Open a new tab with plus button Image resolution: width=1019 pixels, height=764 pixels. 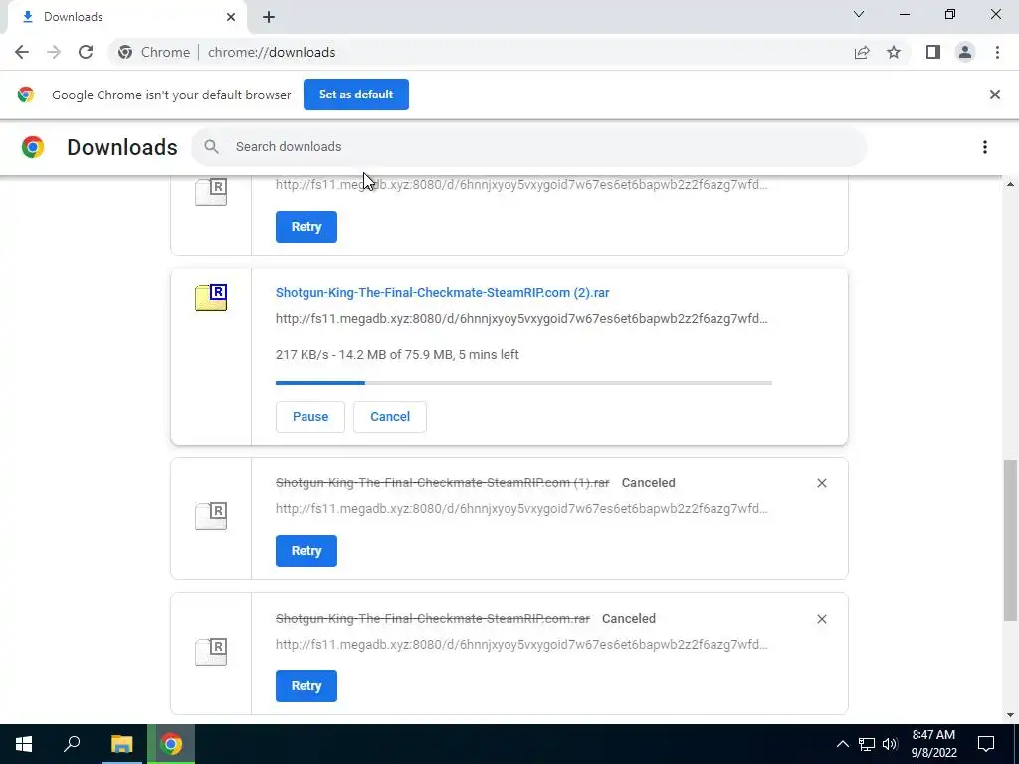point(269,18)
